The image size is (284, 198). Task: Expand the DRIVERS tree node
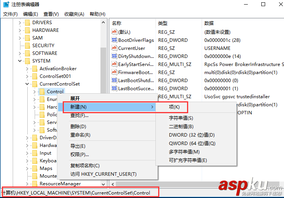[20, 23]
